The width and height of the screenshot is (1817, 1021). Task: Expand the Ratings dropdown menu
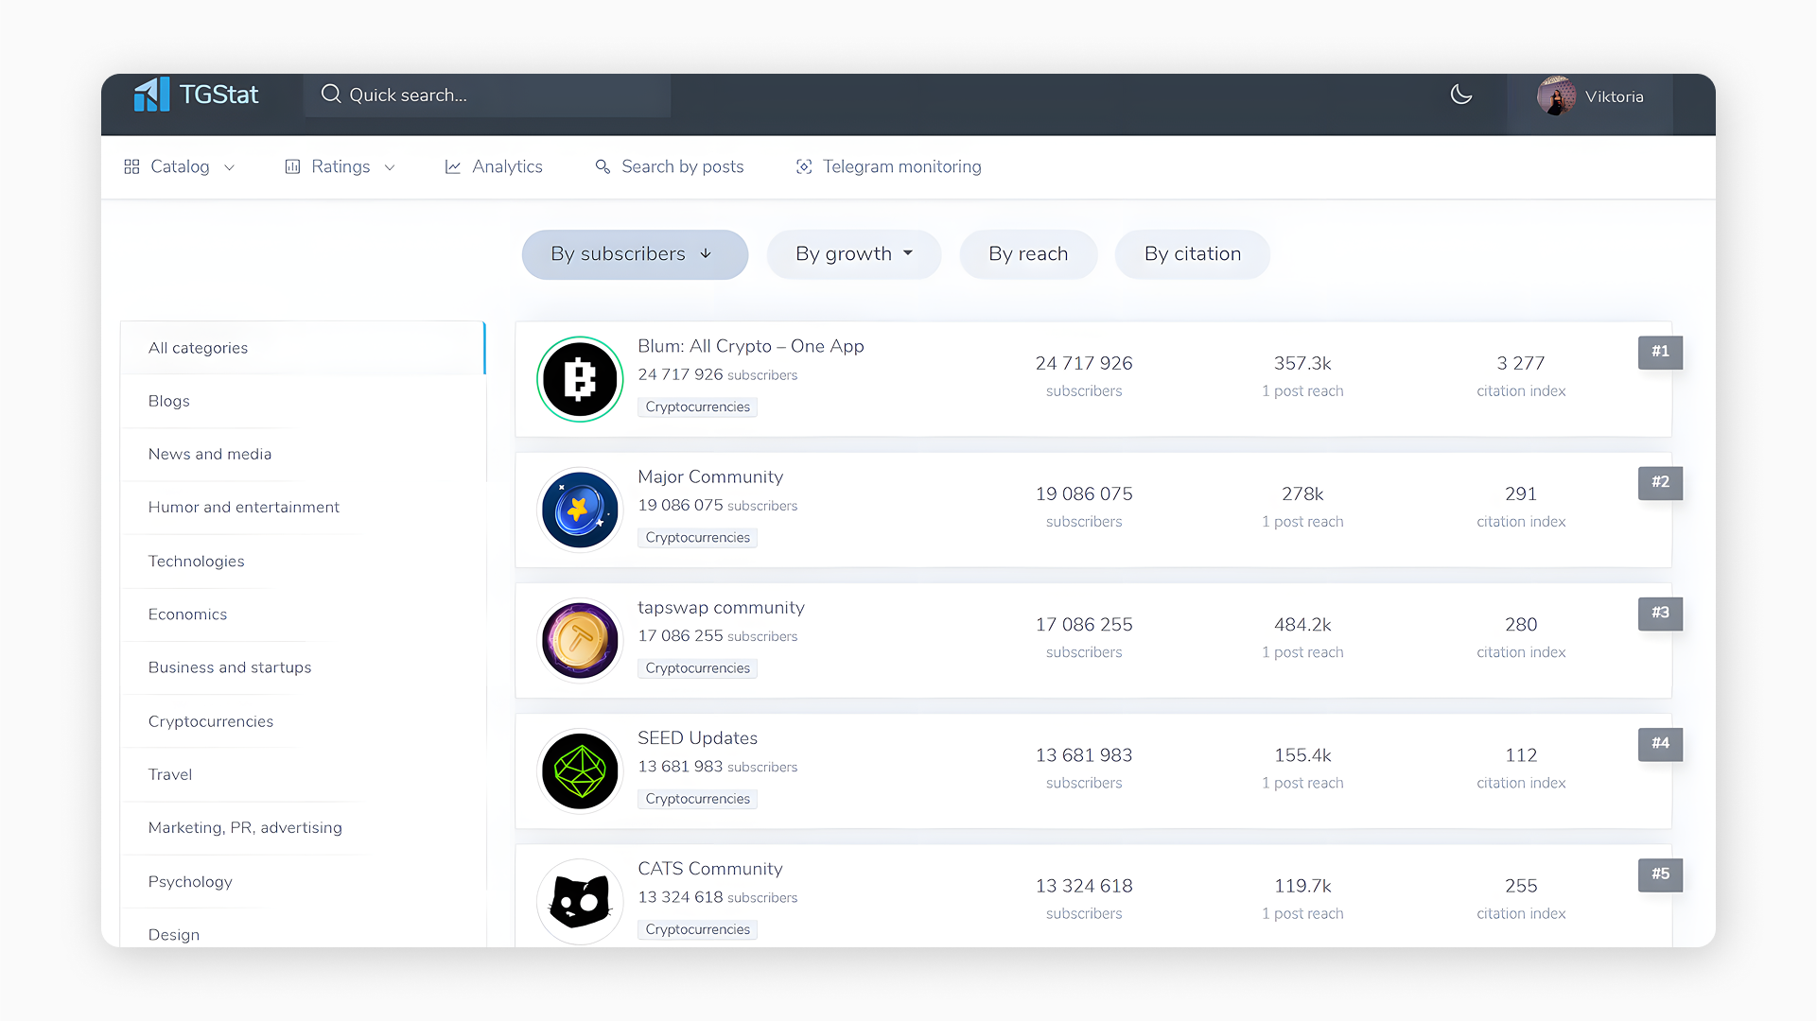390,167
